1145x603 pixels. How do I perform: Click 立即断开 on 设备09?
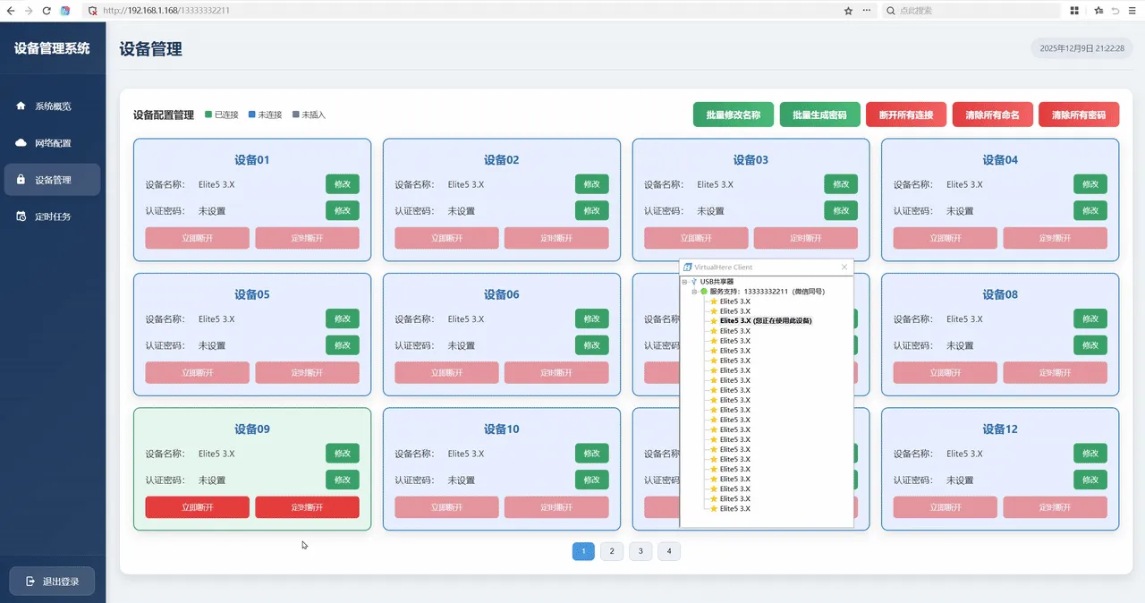pyautogui.click(x=197, y=507)
